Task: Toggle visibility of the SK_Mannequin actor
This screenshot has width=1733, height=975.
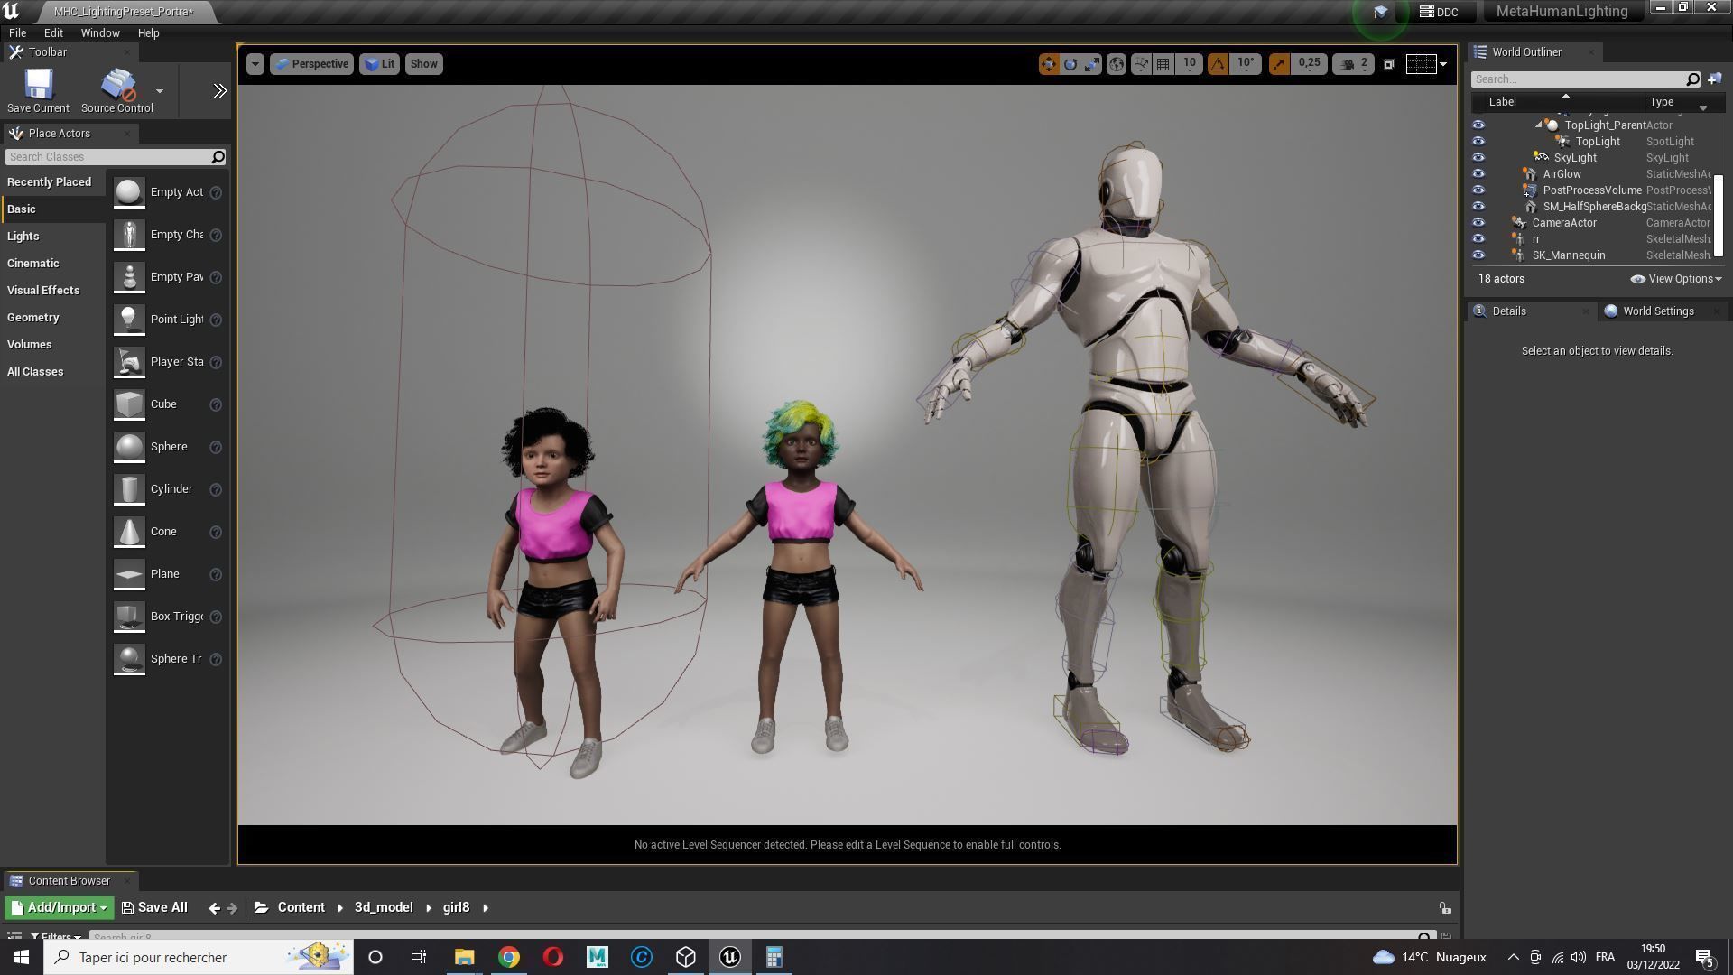Action: [x=1478, y=255]
